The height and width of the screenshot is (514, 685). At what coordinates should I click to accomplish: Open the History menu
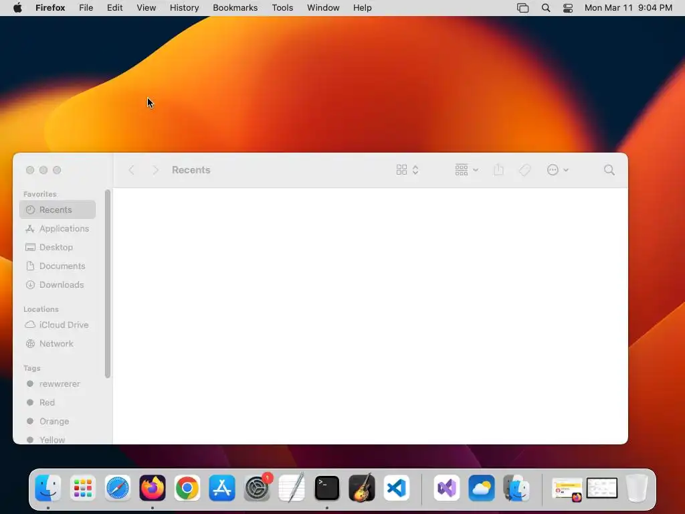click(185, 8)
